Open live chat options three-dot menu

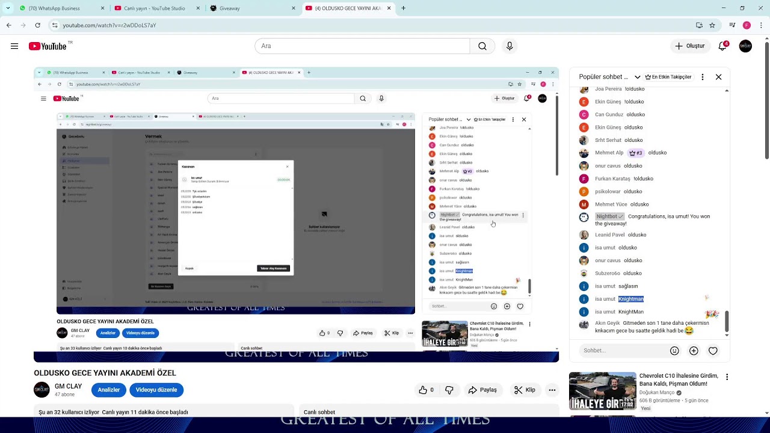tap(702, 77)
